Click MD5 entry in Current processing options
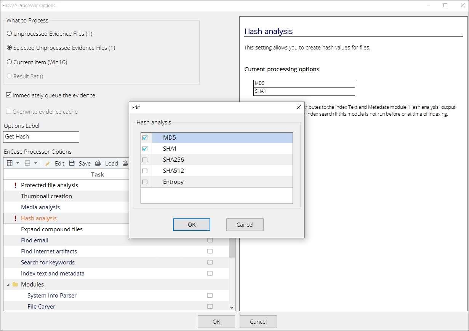The image size is (469, 331). [304, 84]
